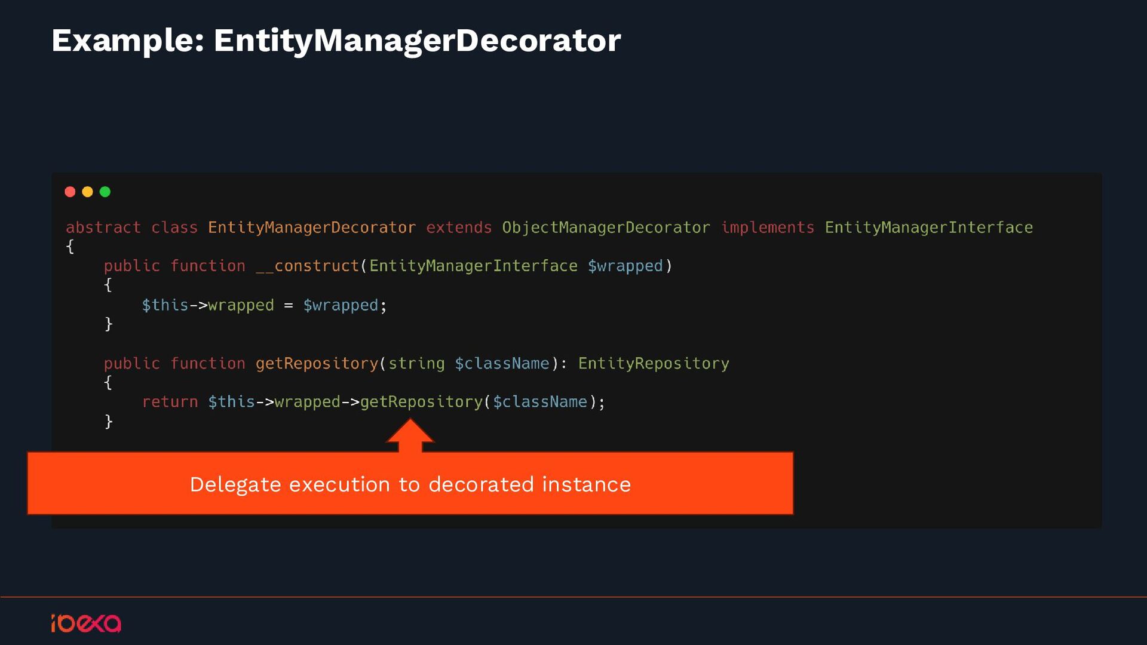Click the __construct method name
Screen dimensions: 1147x645
click(x=307, y=266)
